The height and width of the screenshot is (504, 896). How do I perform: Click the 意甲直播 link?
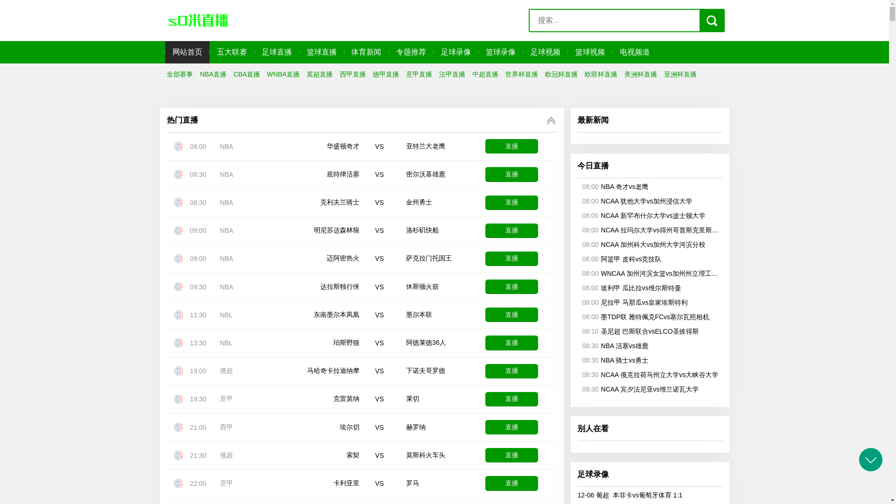419,75
